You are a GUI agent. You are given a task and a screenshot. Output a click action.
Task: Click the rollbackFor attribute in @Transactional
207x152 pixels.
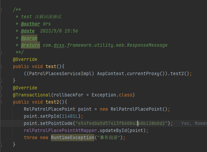click(x=69, y=95)
